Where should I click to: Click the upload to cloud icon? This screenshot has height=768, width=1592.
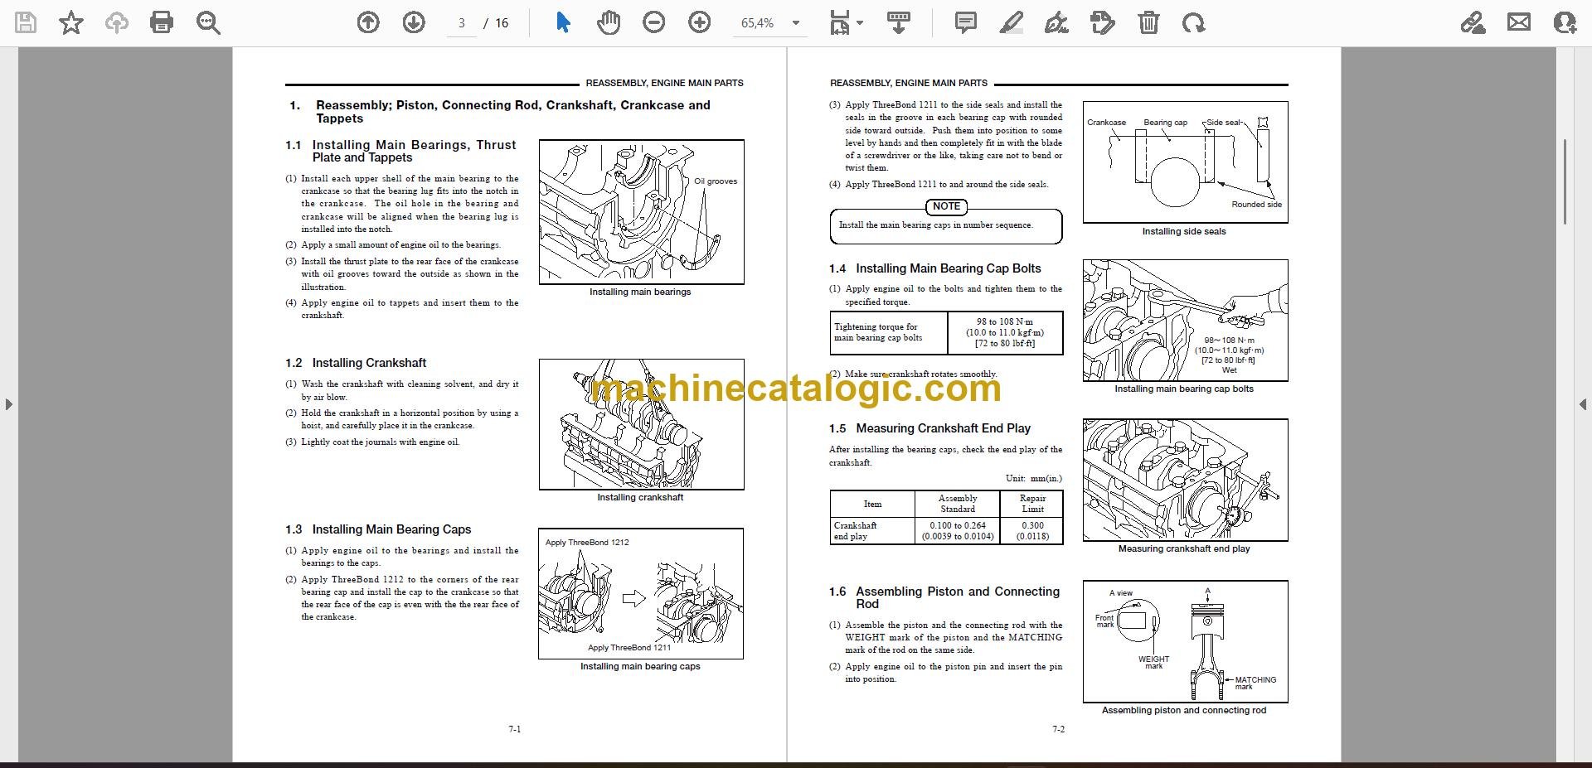[x=117, y=23]
